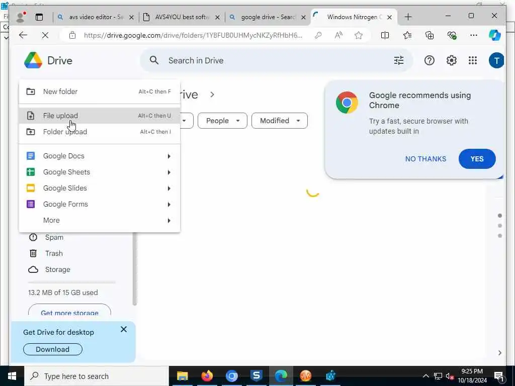Click the sidebar vertical scrollbar
This screenshot has width=515, height=386.
coord(134,269)
